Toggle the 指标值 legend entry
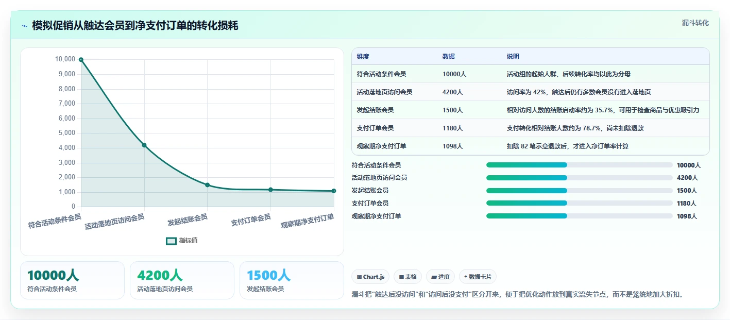The width and height of the screenshot is (730, 320). (182, 241)
